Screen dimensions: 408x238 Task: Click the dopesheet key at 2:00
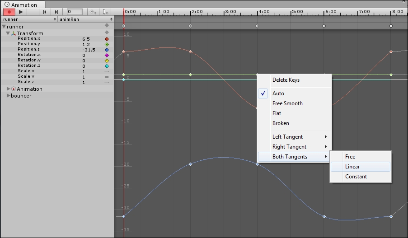point(191,26)
